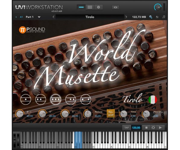
Task: Click the reverb Time knob
Action: point(124,114)
